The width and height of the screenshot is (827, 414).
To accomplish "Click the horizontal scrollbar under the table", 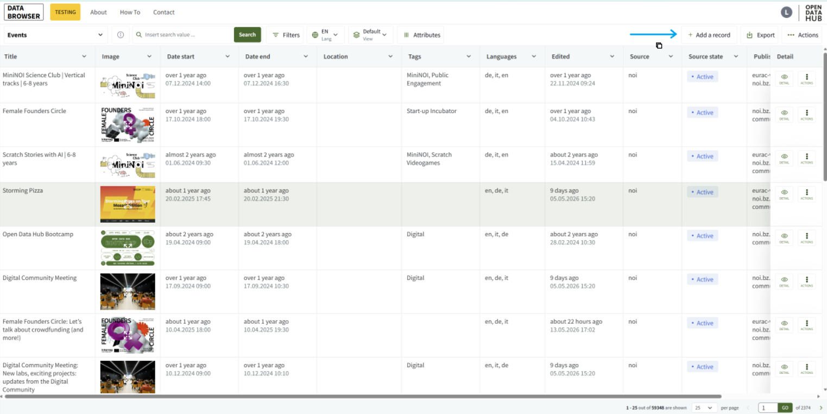I will (x=362, y=397).
